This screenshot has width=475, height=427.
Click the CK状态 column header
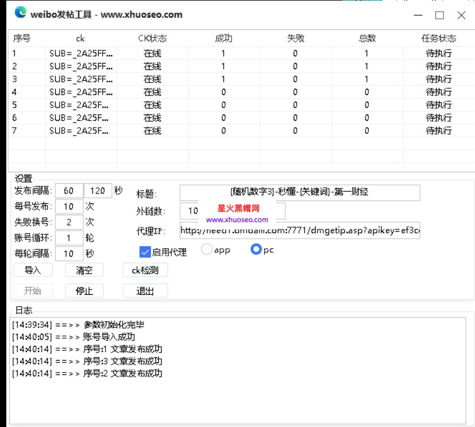pyautogui.click(x=152, y=38)
